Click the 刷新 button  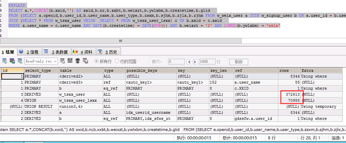click(239, 62)
